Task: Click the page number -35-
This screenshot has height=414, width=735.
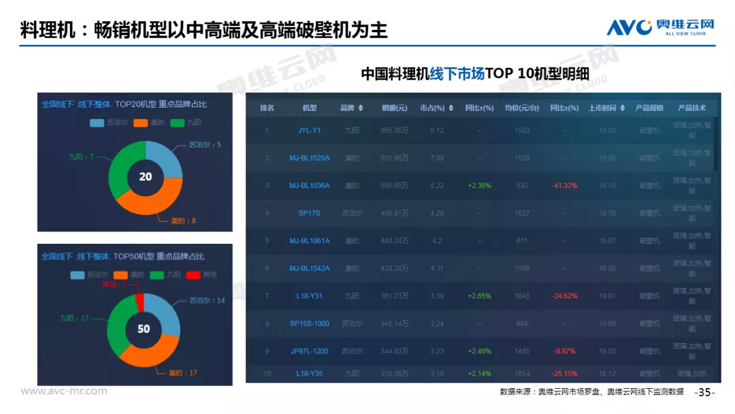Action: pos(704,392)
